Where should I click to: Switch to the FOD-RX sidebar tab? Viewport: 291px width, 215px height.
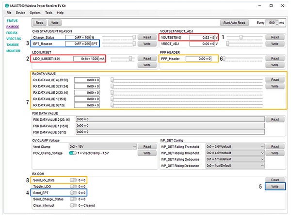click(13, 33)
